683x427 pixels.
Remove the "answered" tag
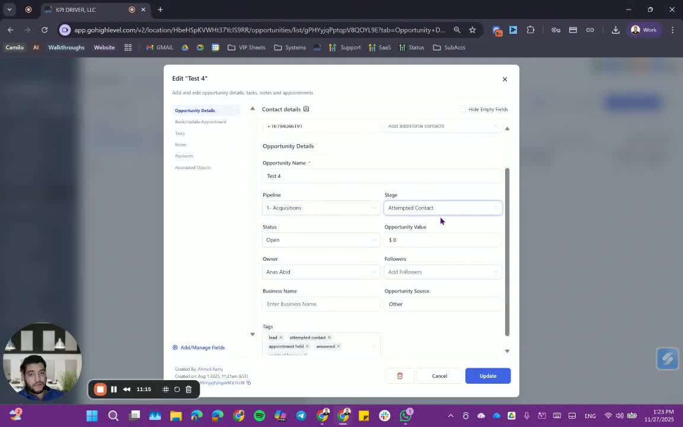338,346
